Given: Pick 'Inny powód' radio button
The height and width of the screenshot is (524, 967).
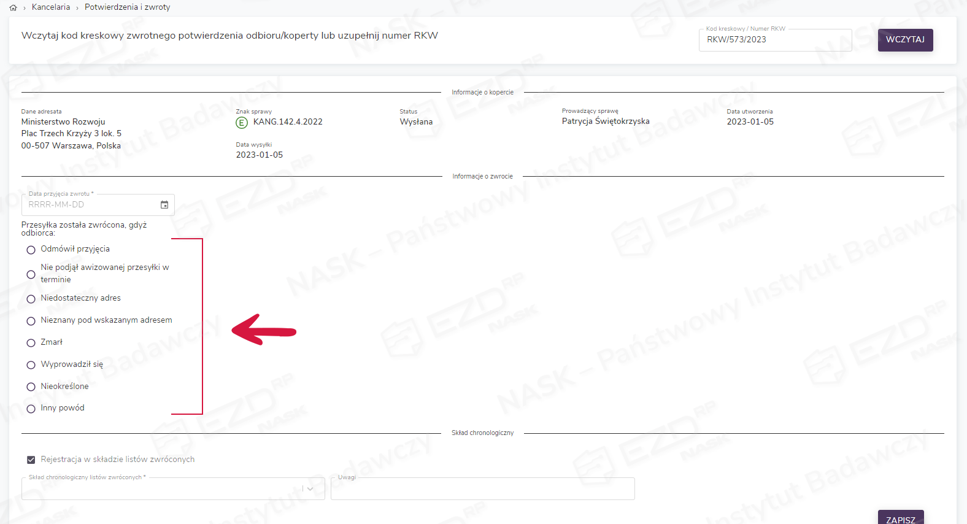Looking at the screenshot, I should point(31,409).
